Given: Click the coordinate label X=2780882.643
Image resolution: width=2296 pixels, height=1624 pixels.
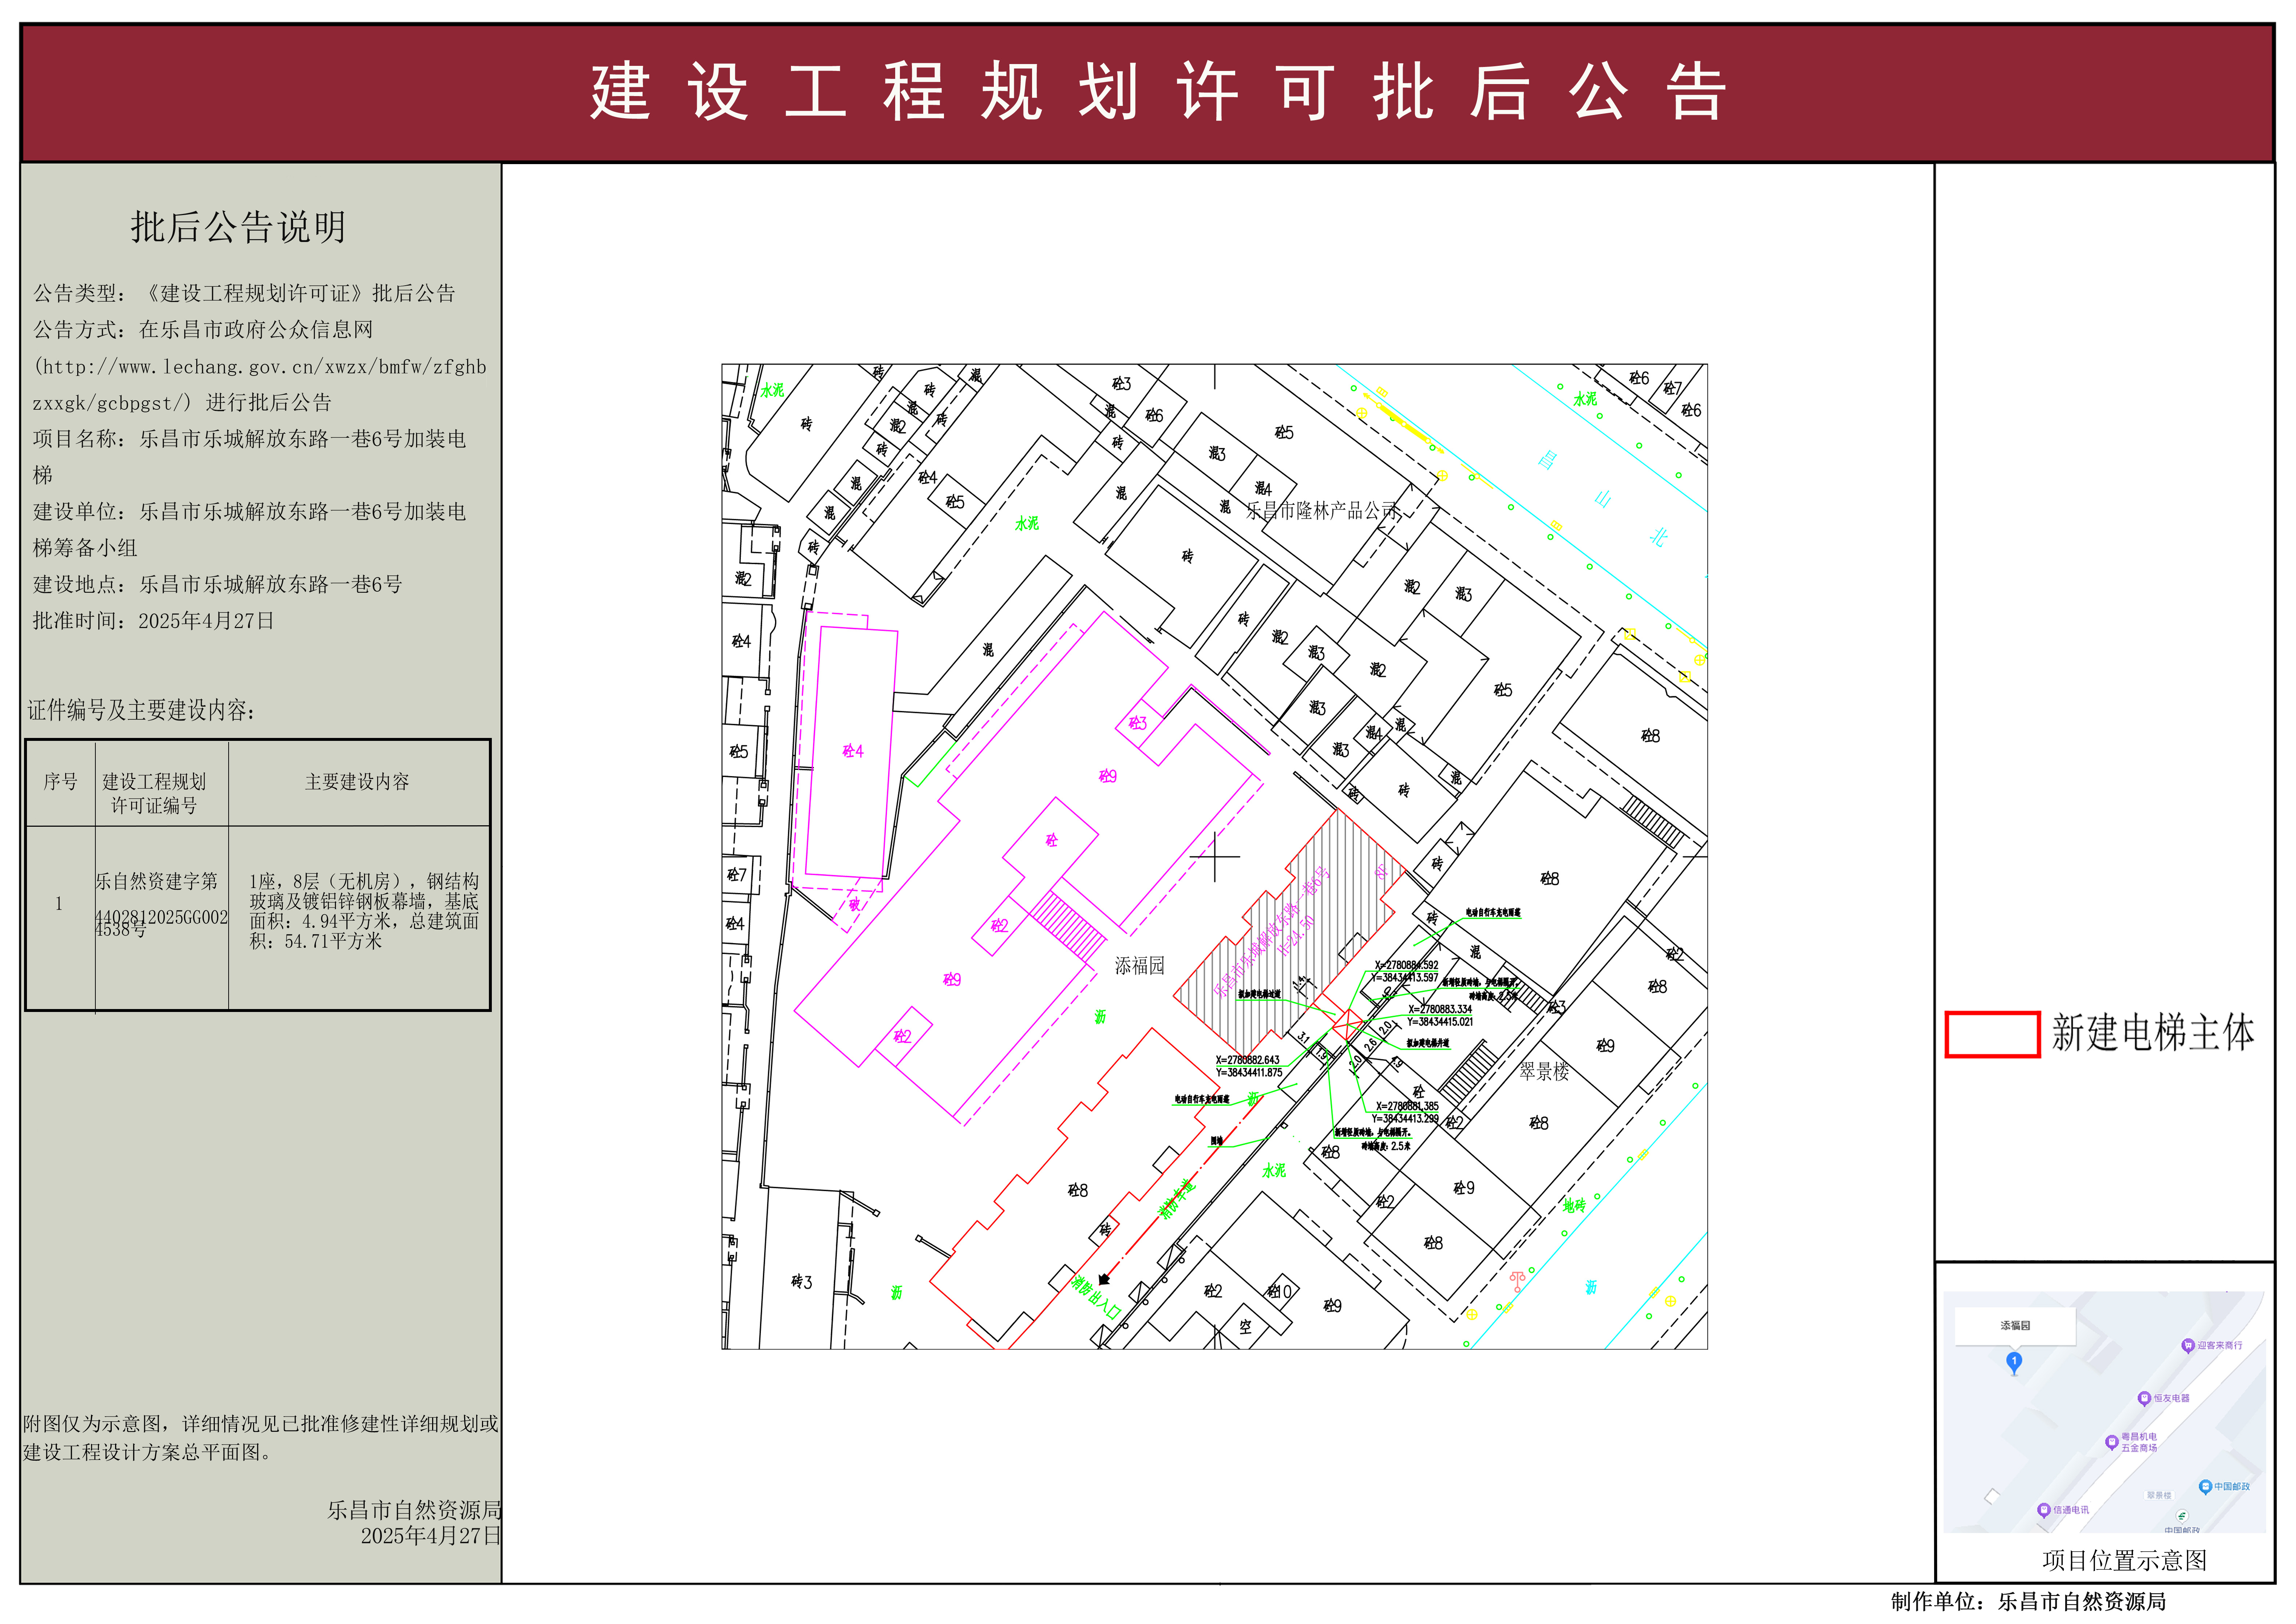Looking at the screenshot, I should pyautogui.click(x=1248, y=1060).
